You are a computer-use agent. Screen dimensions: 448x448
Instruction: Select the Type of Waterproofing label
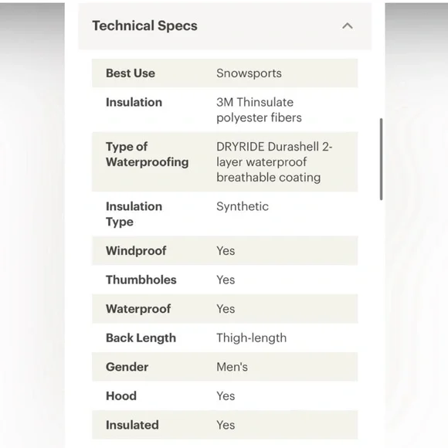click(147, 154)
